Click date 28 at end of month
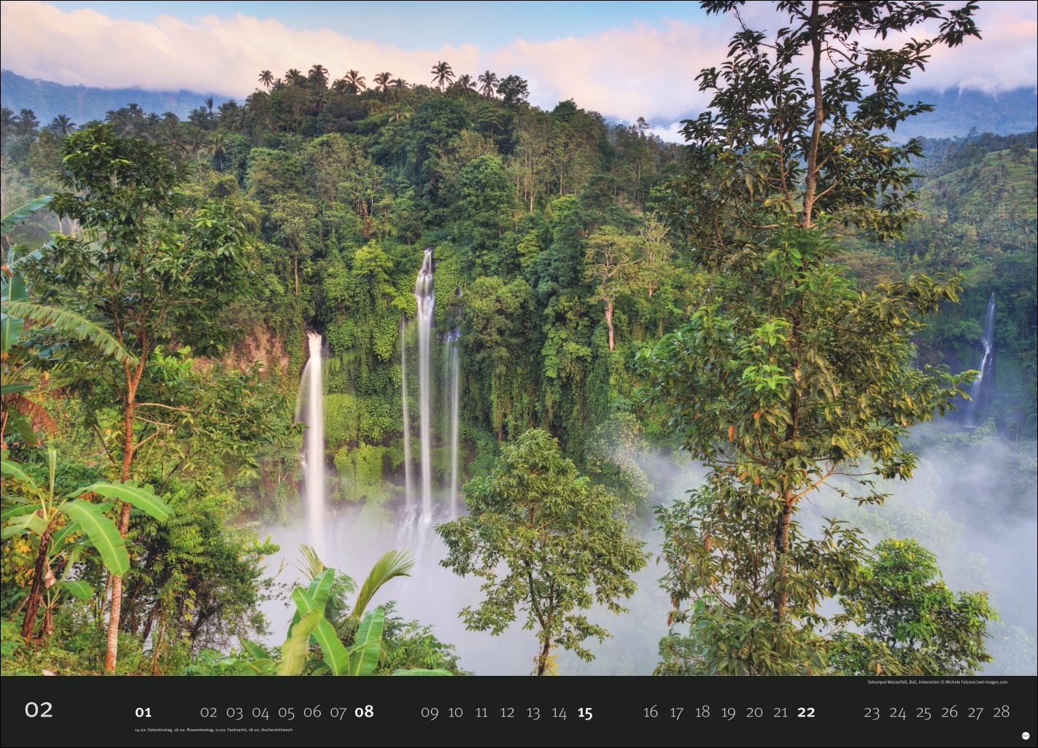Image resolution: width=1038 pixels, height=748 pixels. point(1002,712)
